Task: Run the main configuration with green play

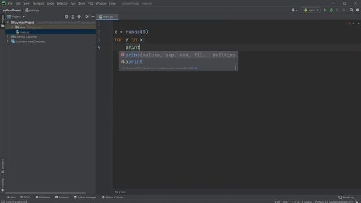Action: tap(325, 10)
